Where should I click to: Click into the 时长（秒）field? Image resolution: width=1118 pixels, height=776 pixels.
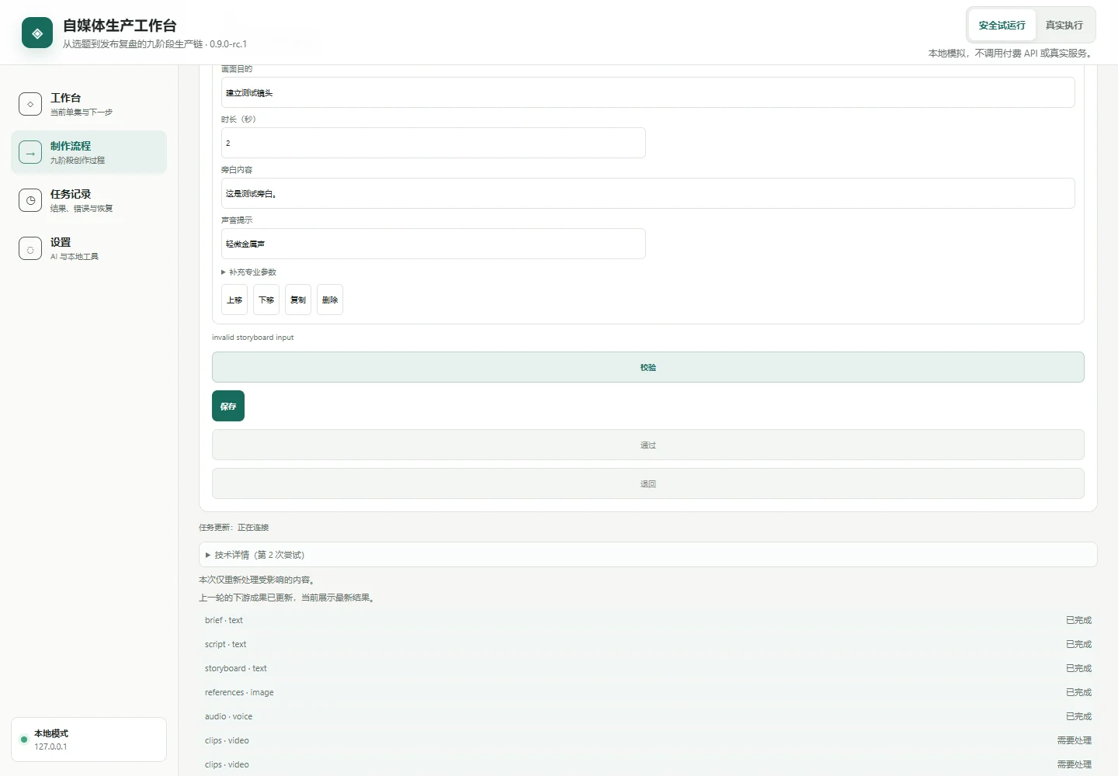click(433, 143)
